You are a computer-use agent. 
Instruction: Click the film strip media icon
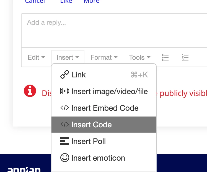(x=65, y=91)
